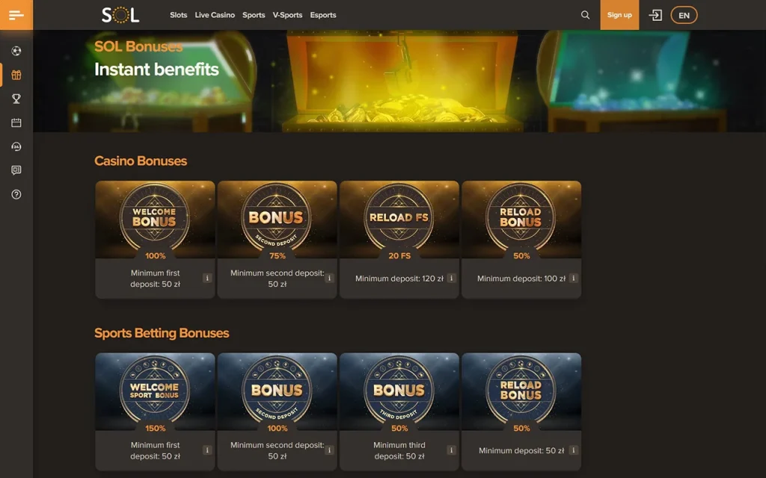Open the casino second deposit Bonus card image
Viewport: 766px width, 478px height.
click(277, 220)
